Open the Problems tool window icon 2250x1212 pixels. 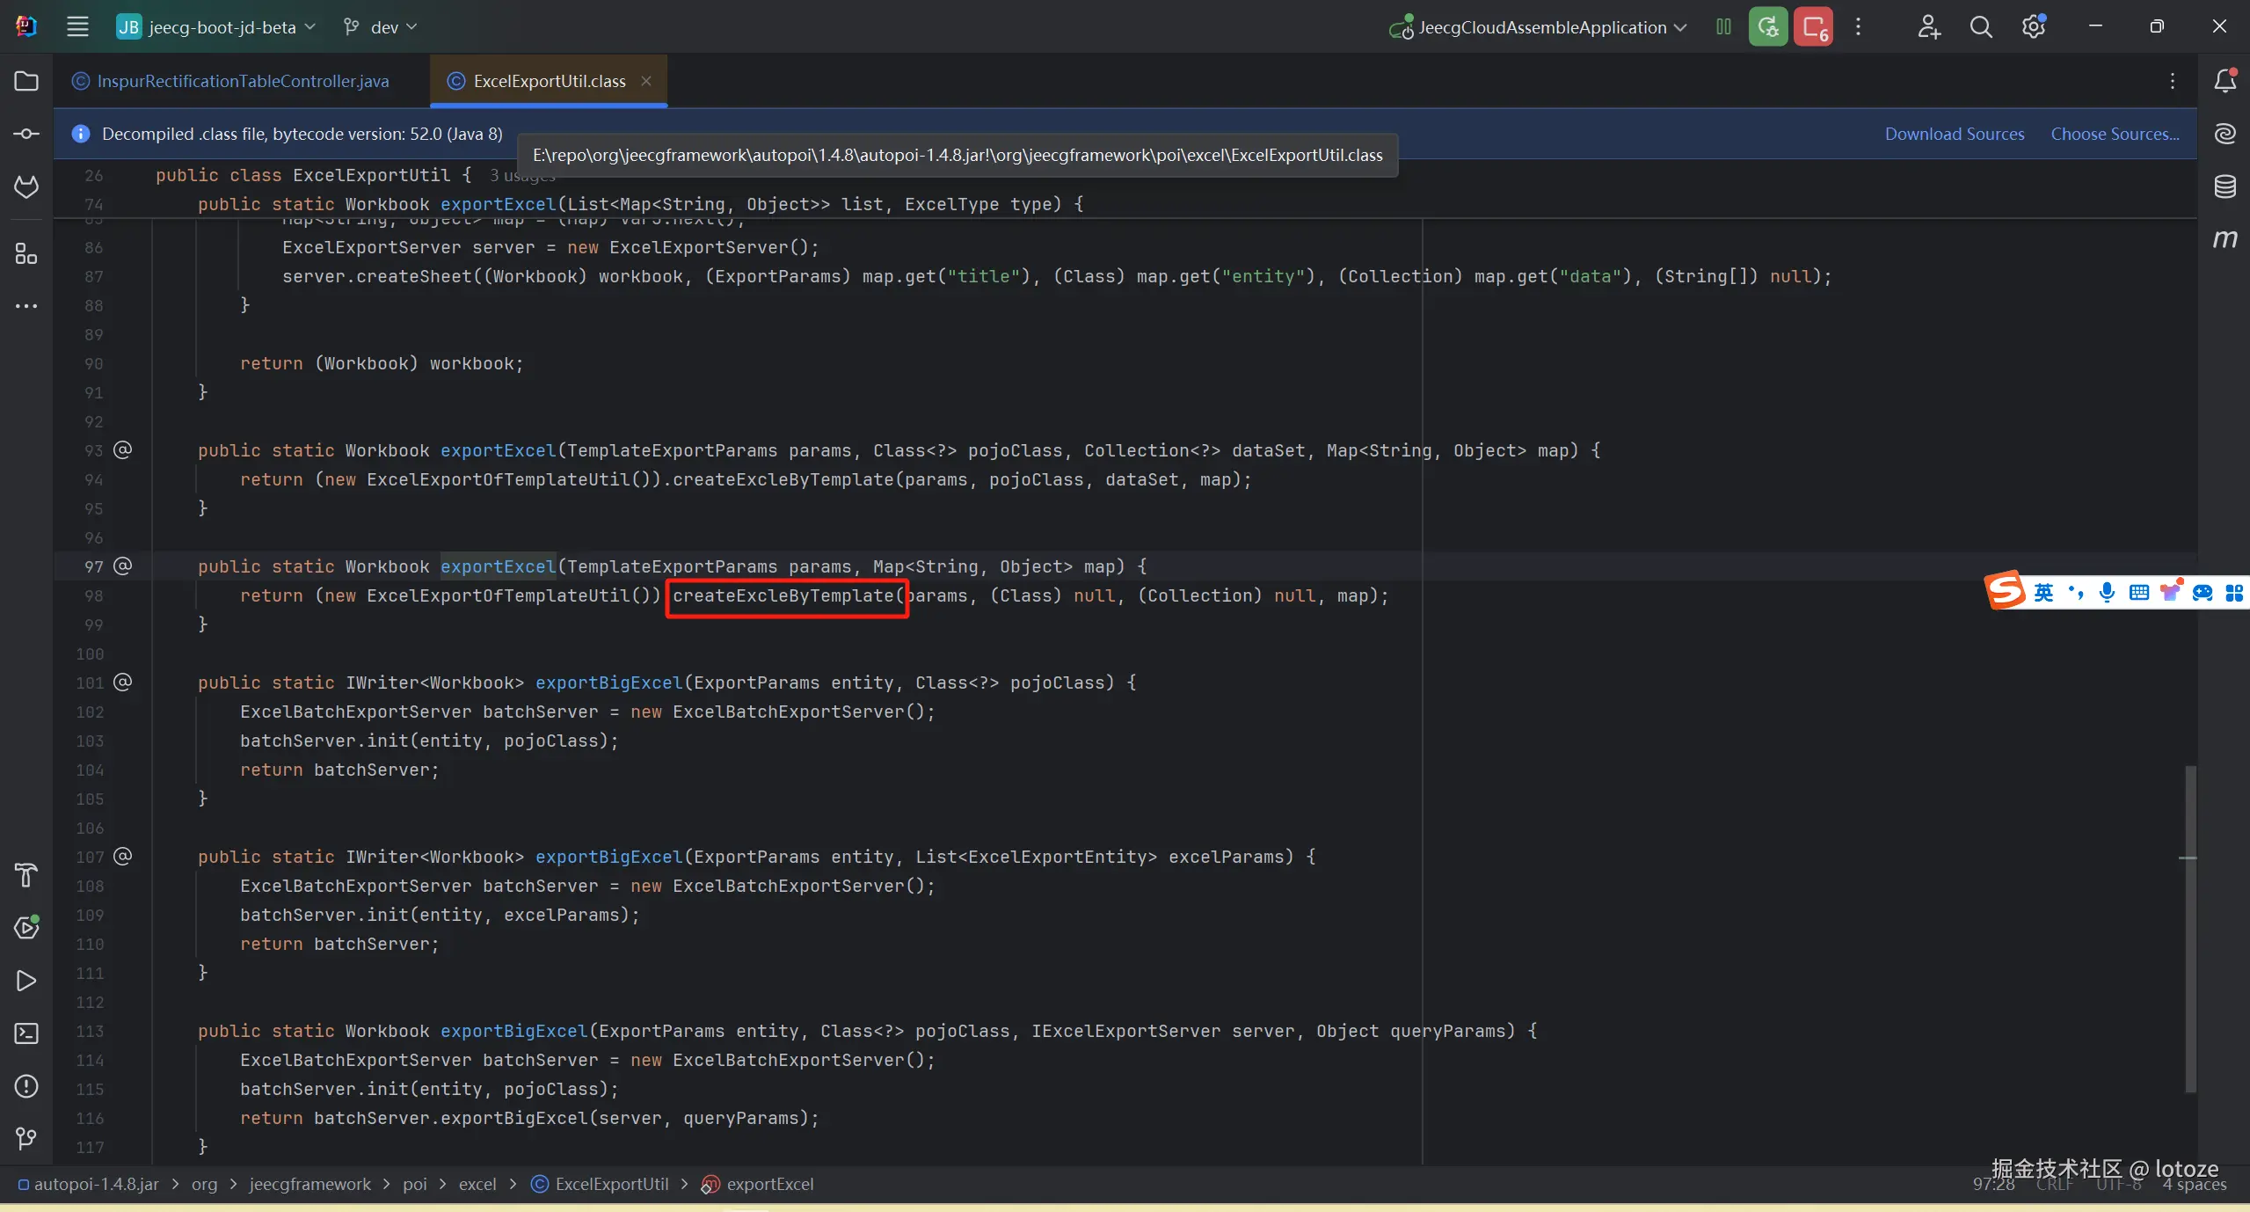click(x=26, y=1086)
